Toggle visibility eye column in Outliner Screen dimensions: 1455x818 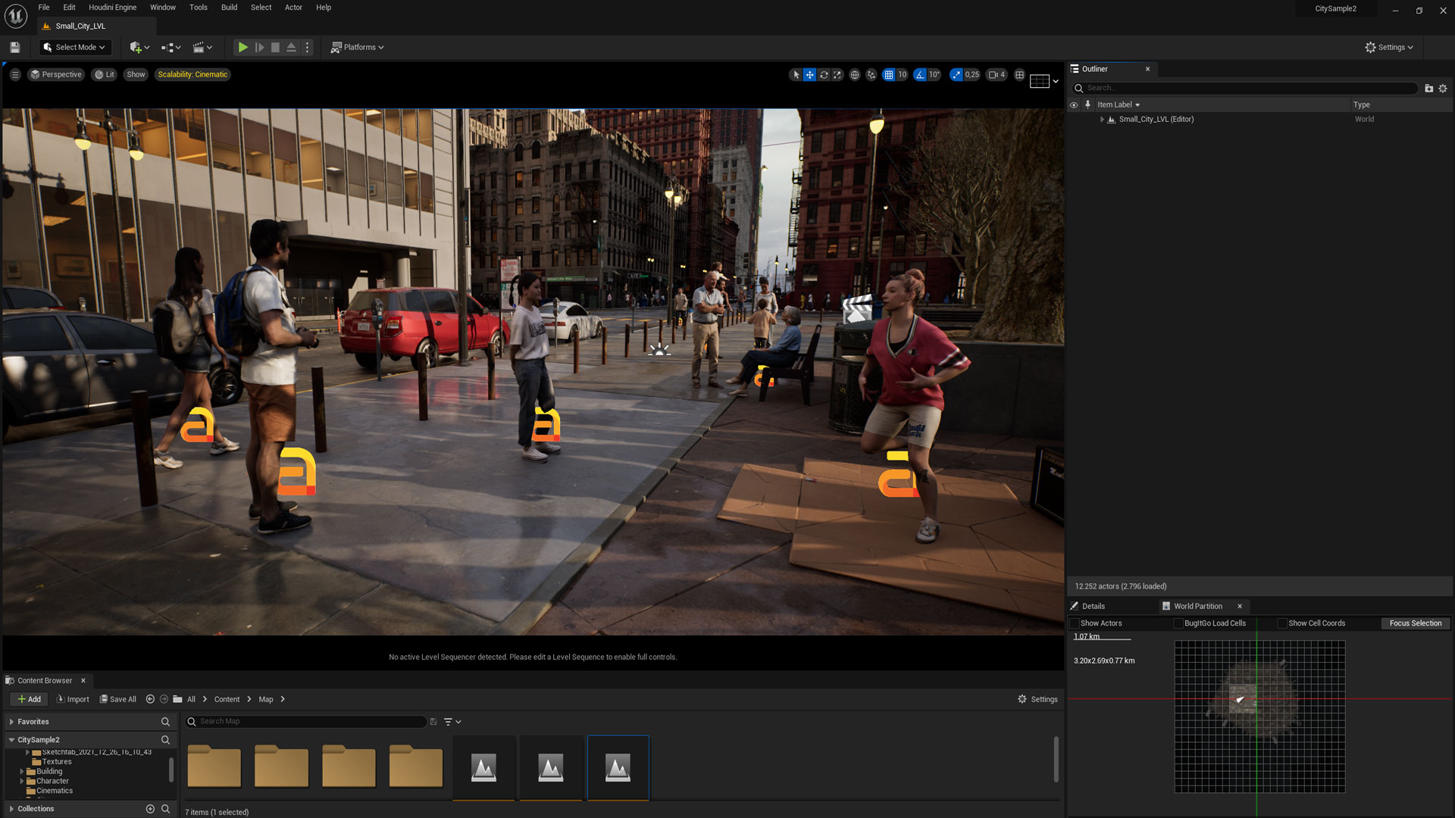(1074, 105)
